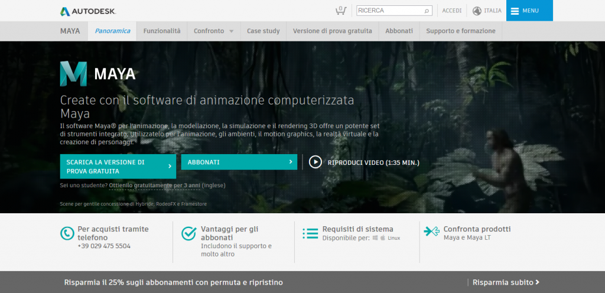Go to the Case study tab
The height and width of the screenshot is (293, 605).
click(x=263, y=31)
